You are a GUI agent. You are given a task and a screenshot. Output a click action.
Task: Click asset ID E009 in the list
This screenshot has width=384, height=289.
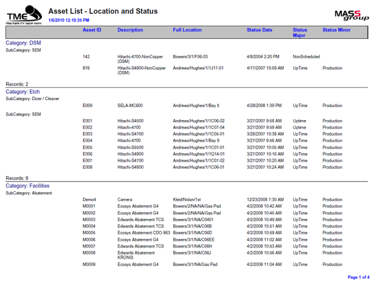coord(88,105)
